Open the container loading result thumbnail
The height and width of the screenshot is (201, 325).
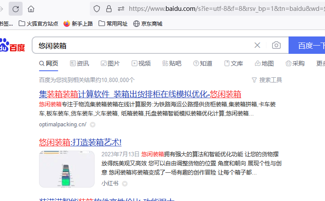pyautogui.click(x=67, y=169)
